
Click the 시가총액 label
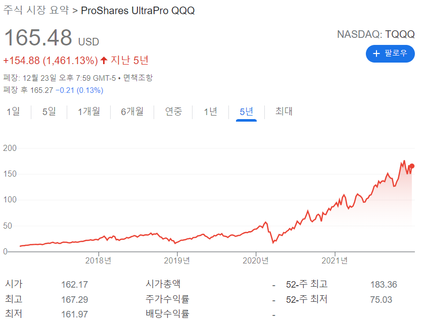[163, 284]
